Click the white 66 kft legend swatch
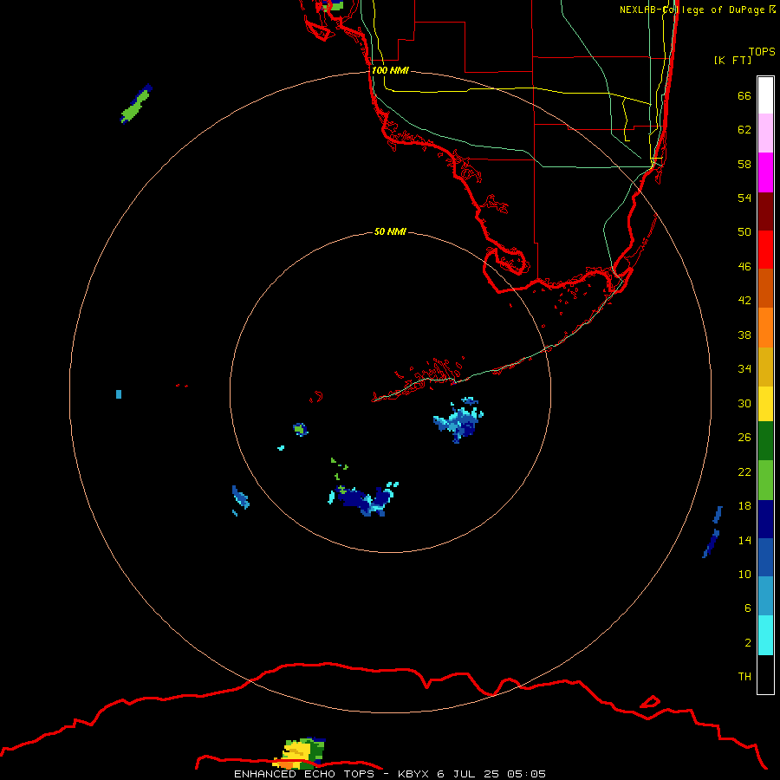This screenshot has width=780, height=780. (765, 95)
